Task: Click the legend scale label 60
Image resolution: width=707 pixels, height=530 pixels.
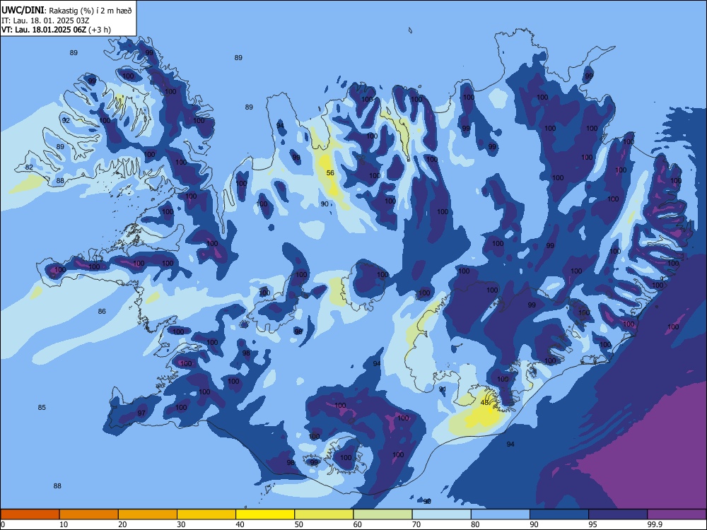Action: click(x=358, y=524)
